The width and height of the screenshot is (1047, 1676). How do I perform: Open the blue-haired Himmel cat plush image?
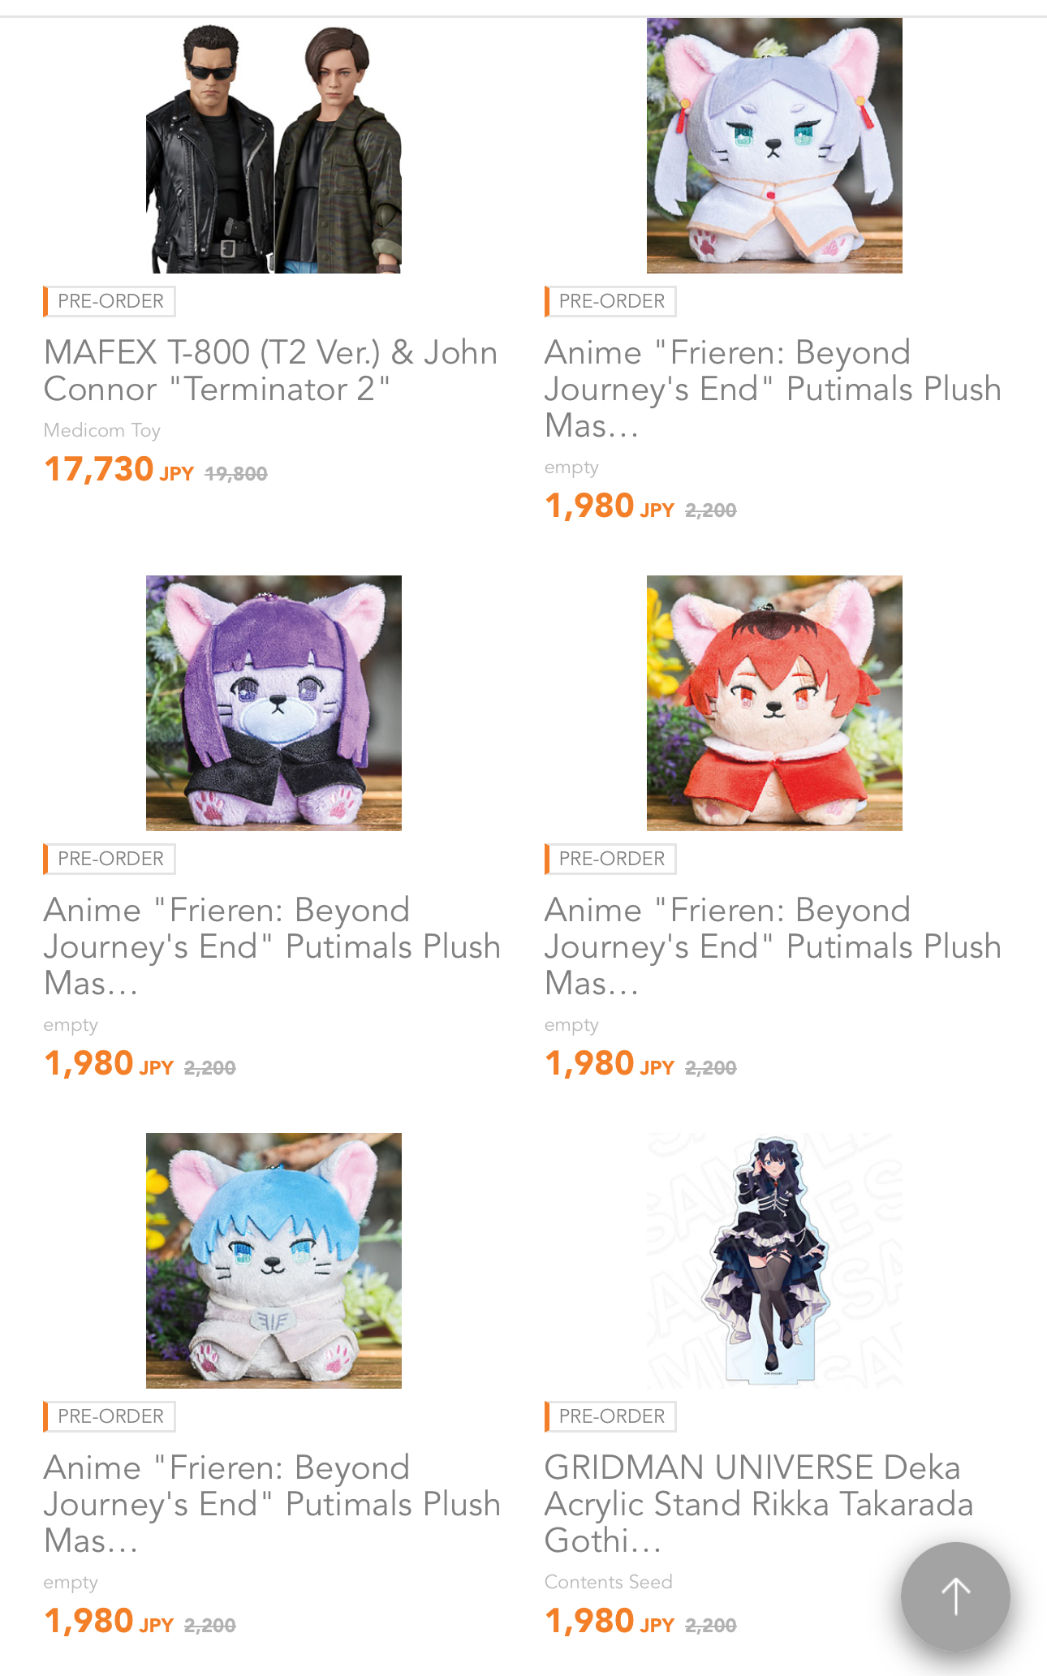coord(274,1260)
